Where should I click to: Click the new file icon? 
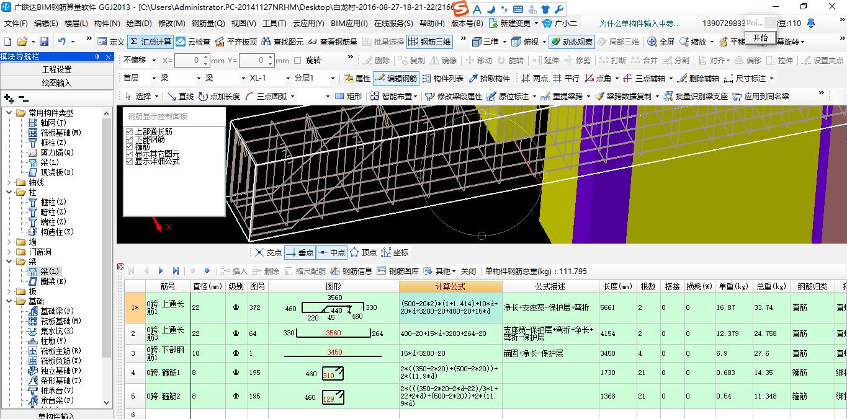point(7,42)
